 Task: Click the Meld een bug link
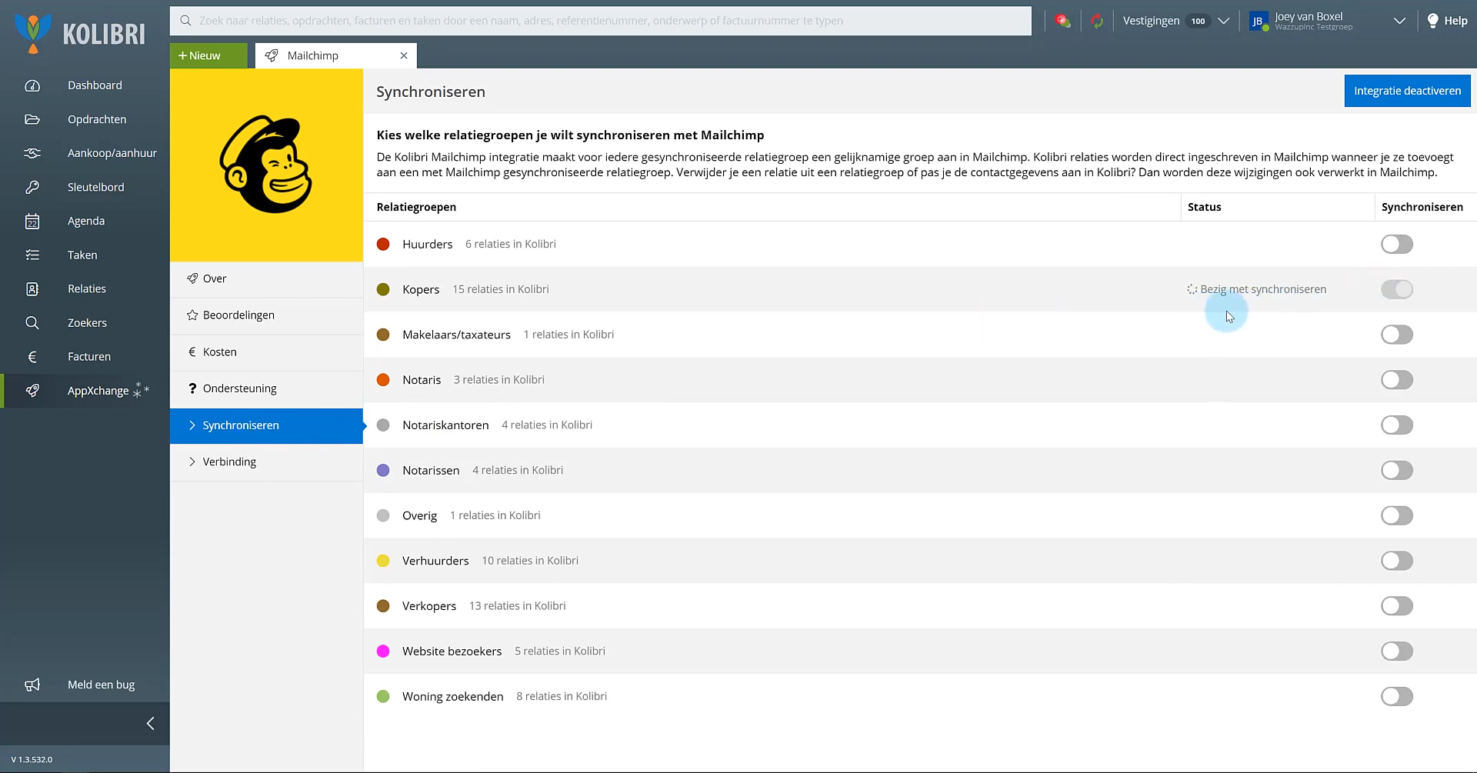click(x=101, y=685)
